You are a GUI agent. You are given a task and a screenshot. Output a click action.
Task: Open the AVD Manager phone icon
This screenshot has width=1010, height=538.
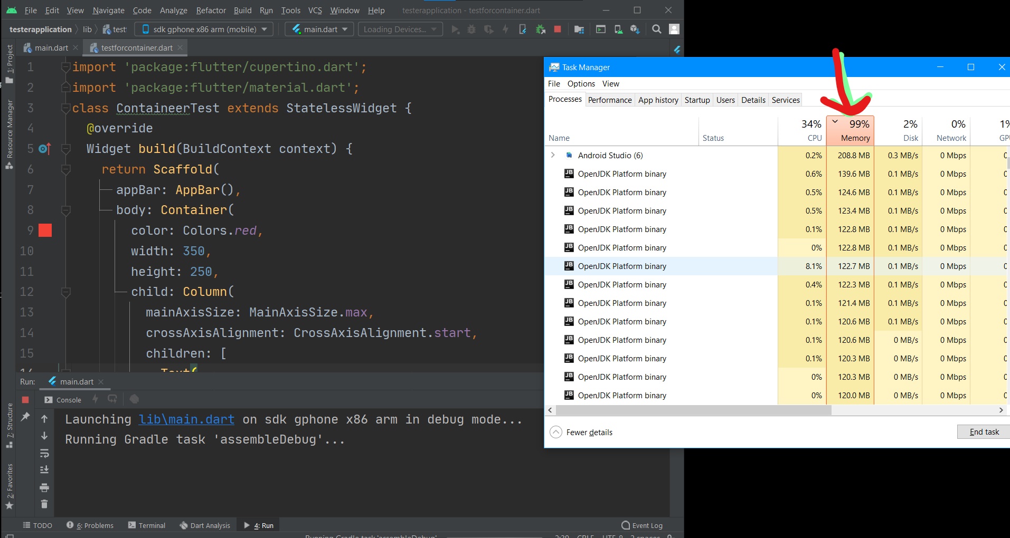[619, 29]
